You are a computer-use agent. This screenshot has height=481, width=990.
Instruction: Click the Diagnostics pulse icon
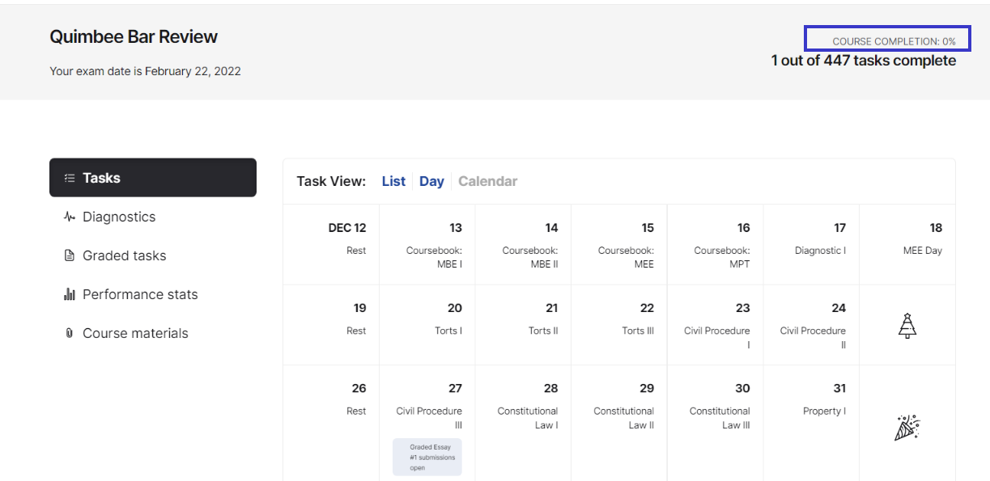coord(70,217)
